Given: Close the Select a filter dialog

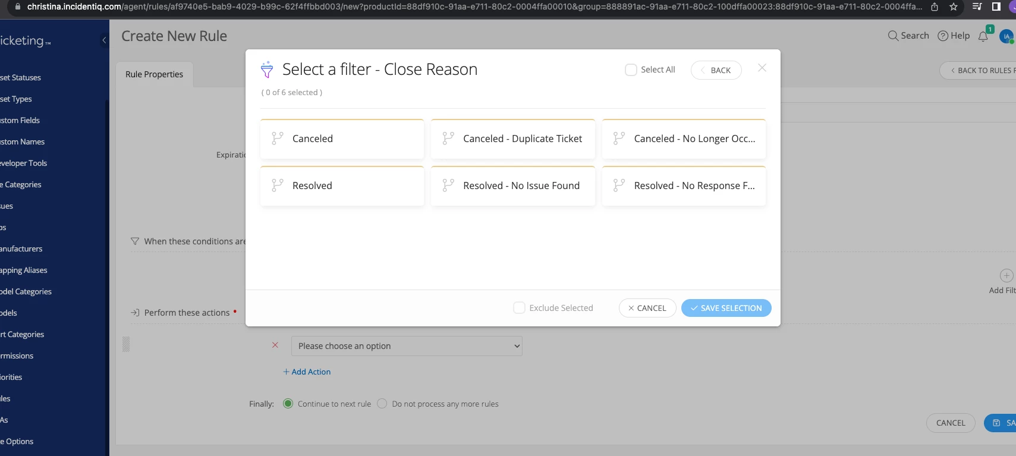Looking at the screenshot, I should [x=762, y=68].
